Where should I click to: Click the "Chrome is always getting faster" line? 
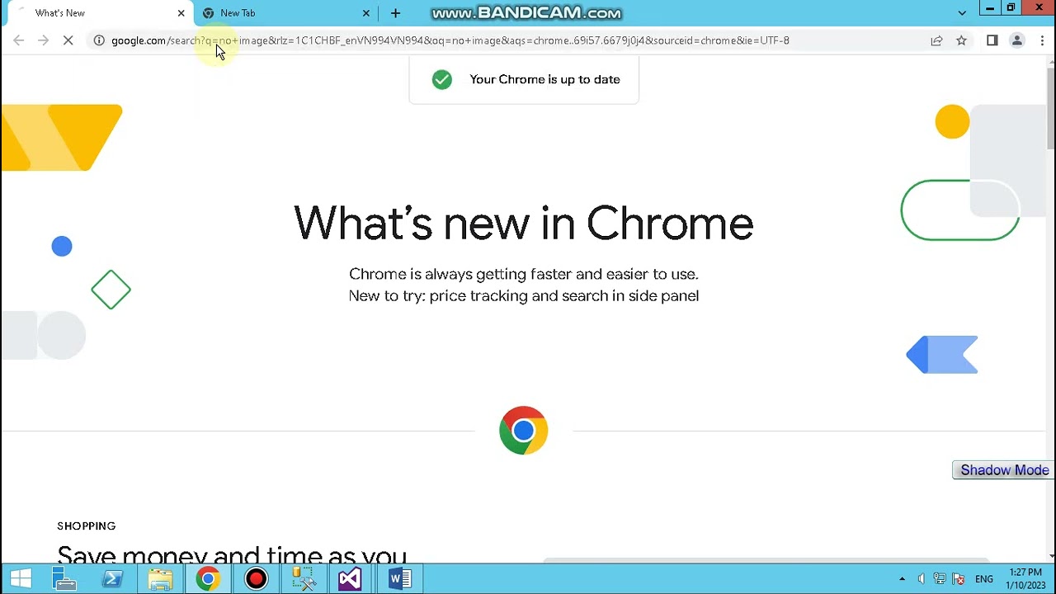pos(524,274)
